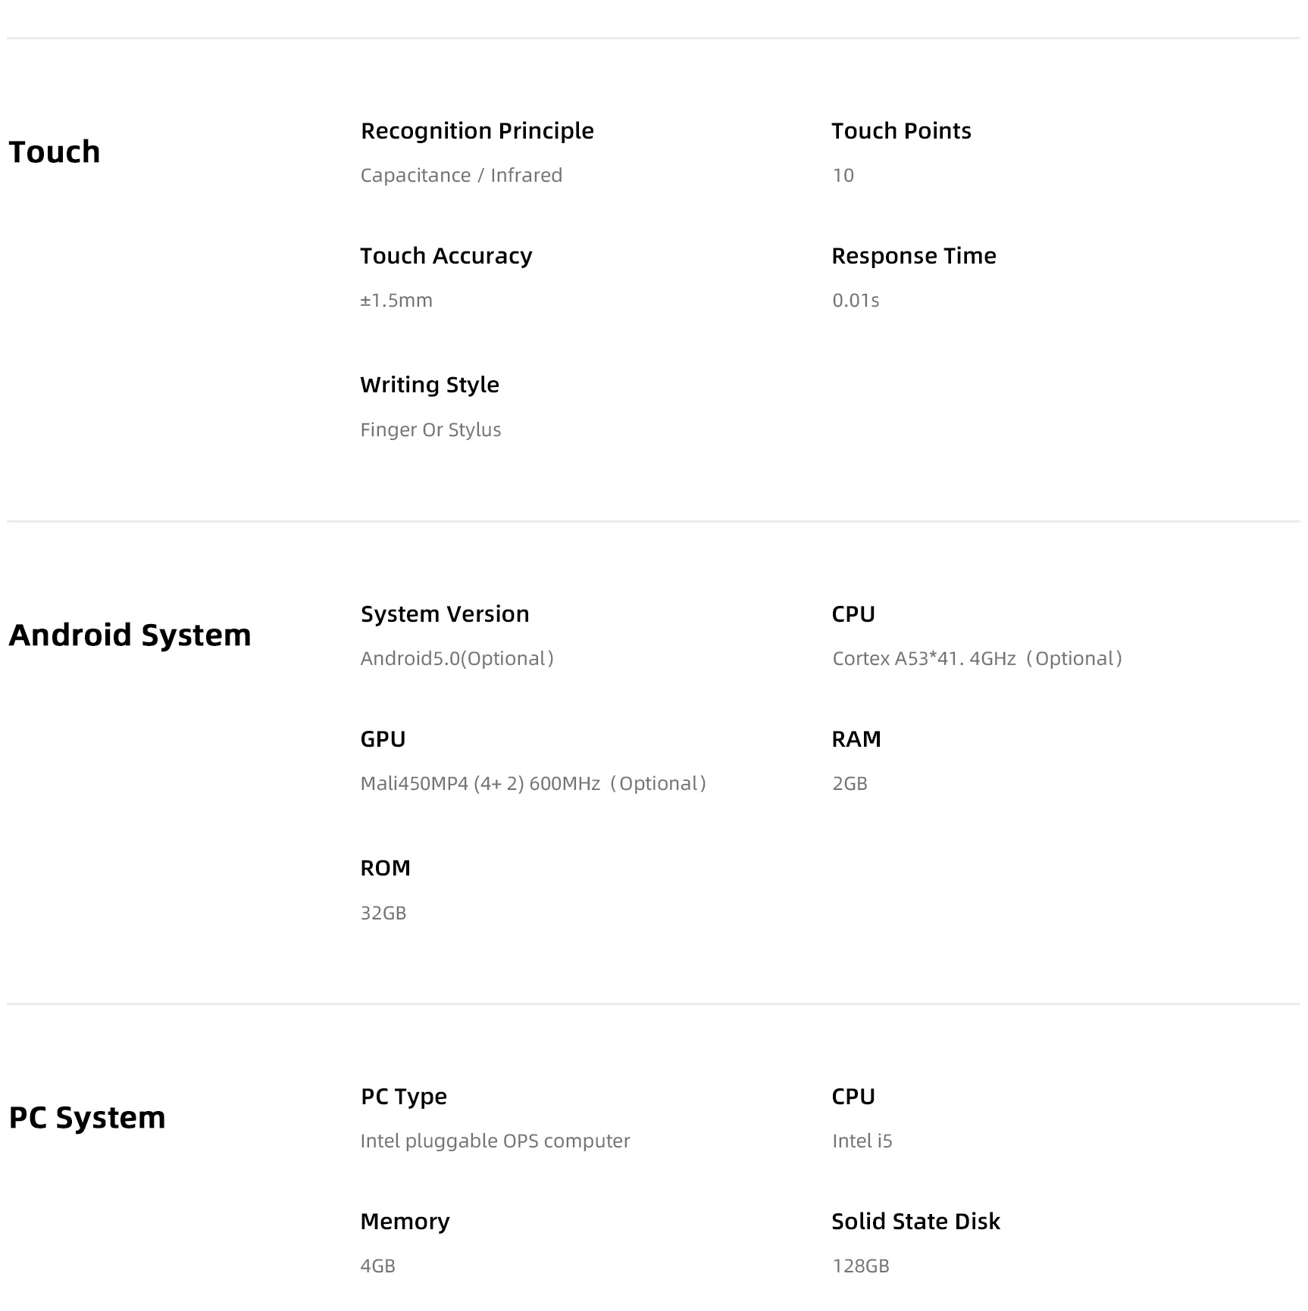Select the System Version label

[x=445, y=614]
